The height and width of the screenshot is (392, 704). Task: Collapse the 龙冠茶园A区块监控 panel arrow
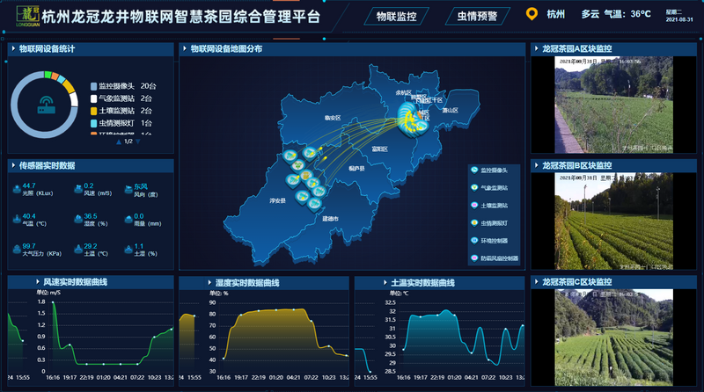click(536, 49)
